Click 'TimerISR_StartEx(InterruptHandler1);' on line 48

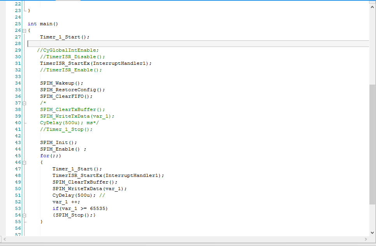108,175
